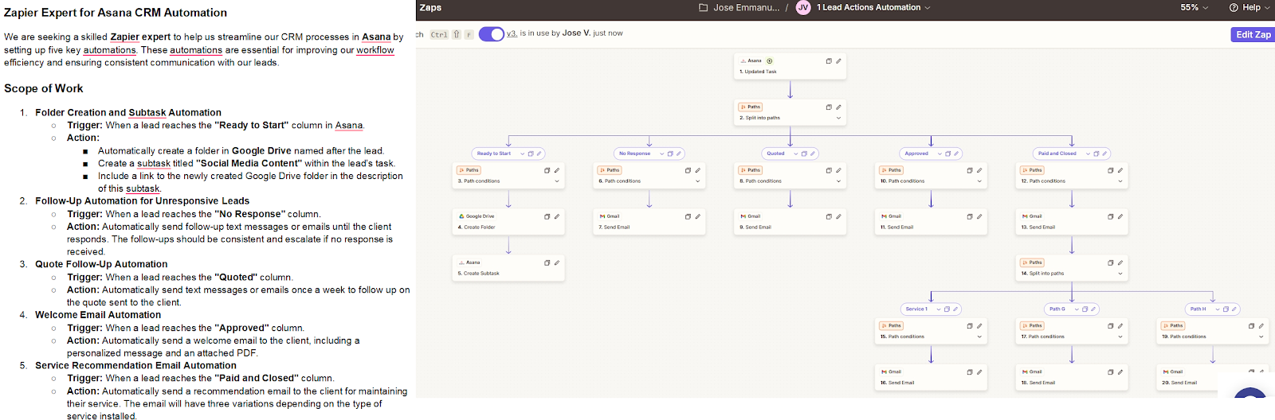Click the Paths badge on step 19
This screenshot has height=420, width=1275.
tap(1173, 325)
